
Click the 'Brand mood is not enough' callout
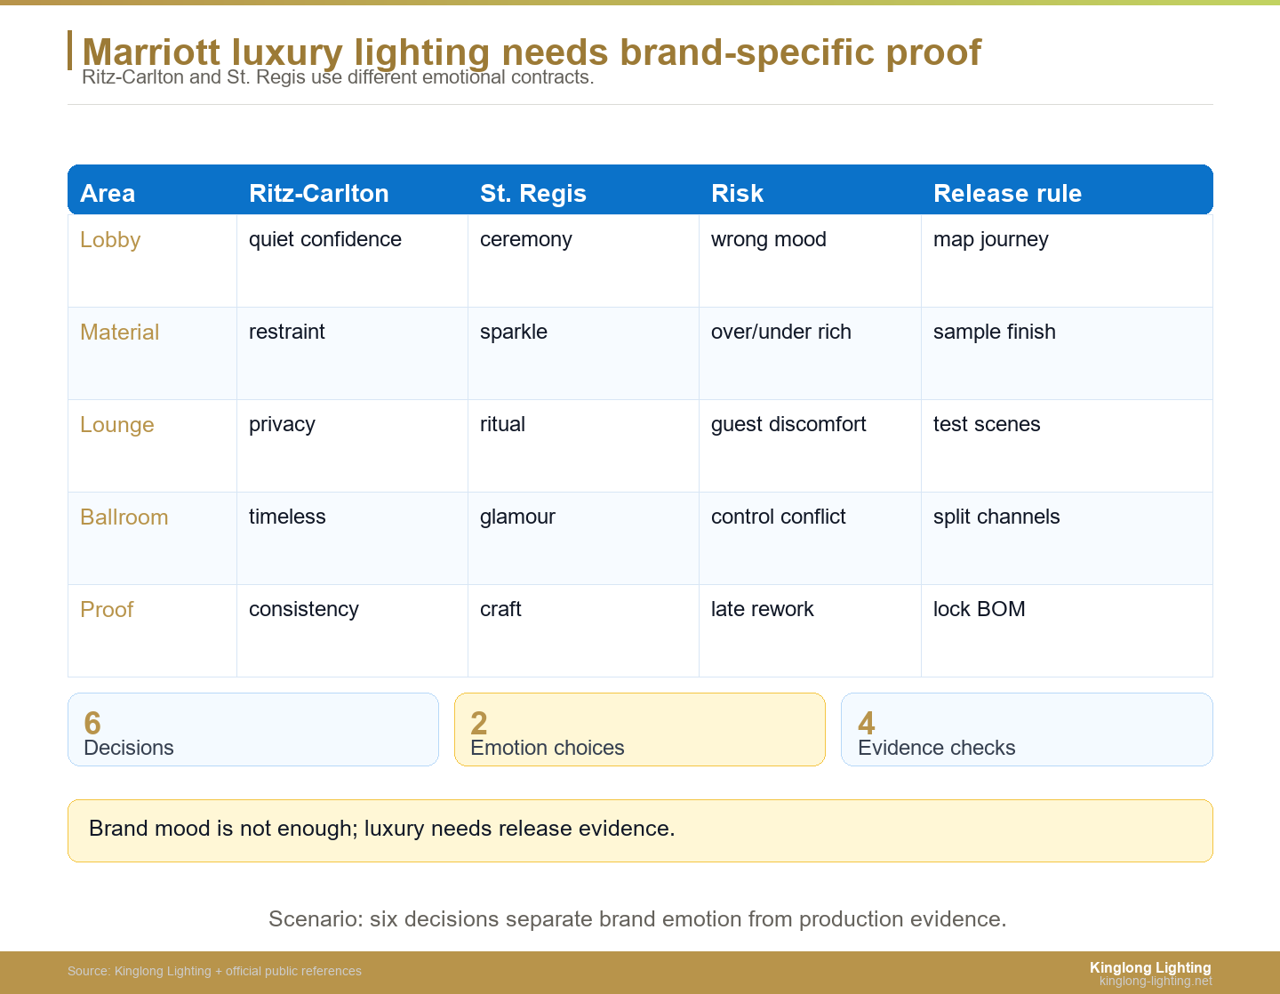640,830
